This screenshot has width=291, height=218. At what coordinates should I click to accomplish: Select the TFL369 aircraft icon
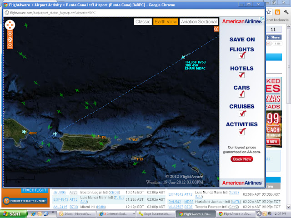[x=183, y=57]
